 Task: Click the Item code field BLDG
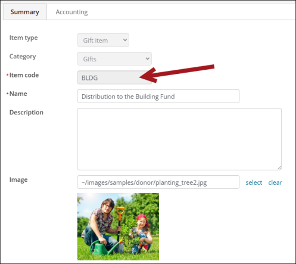114,77
